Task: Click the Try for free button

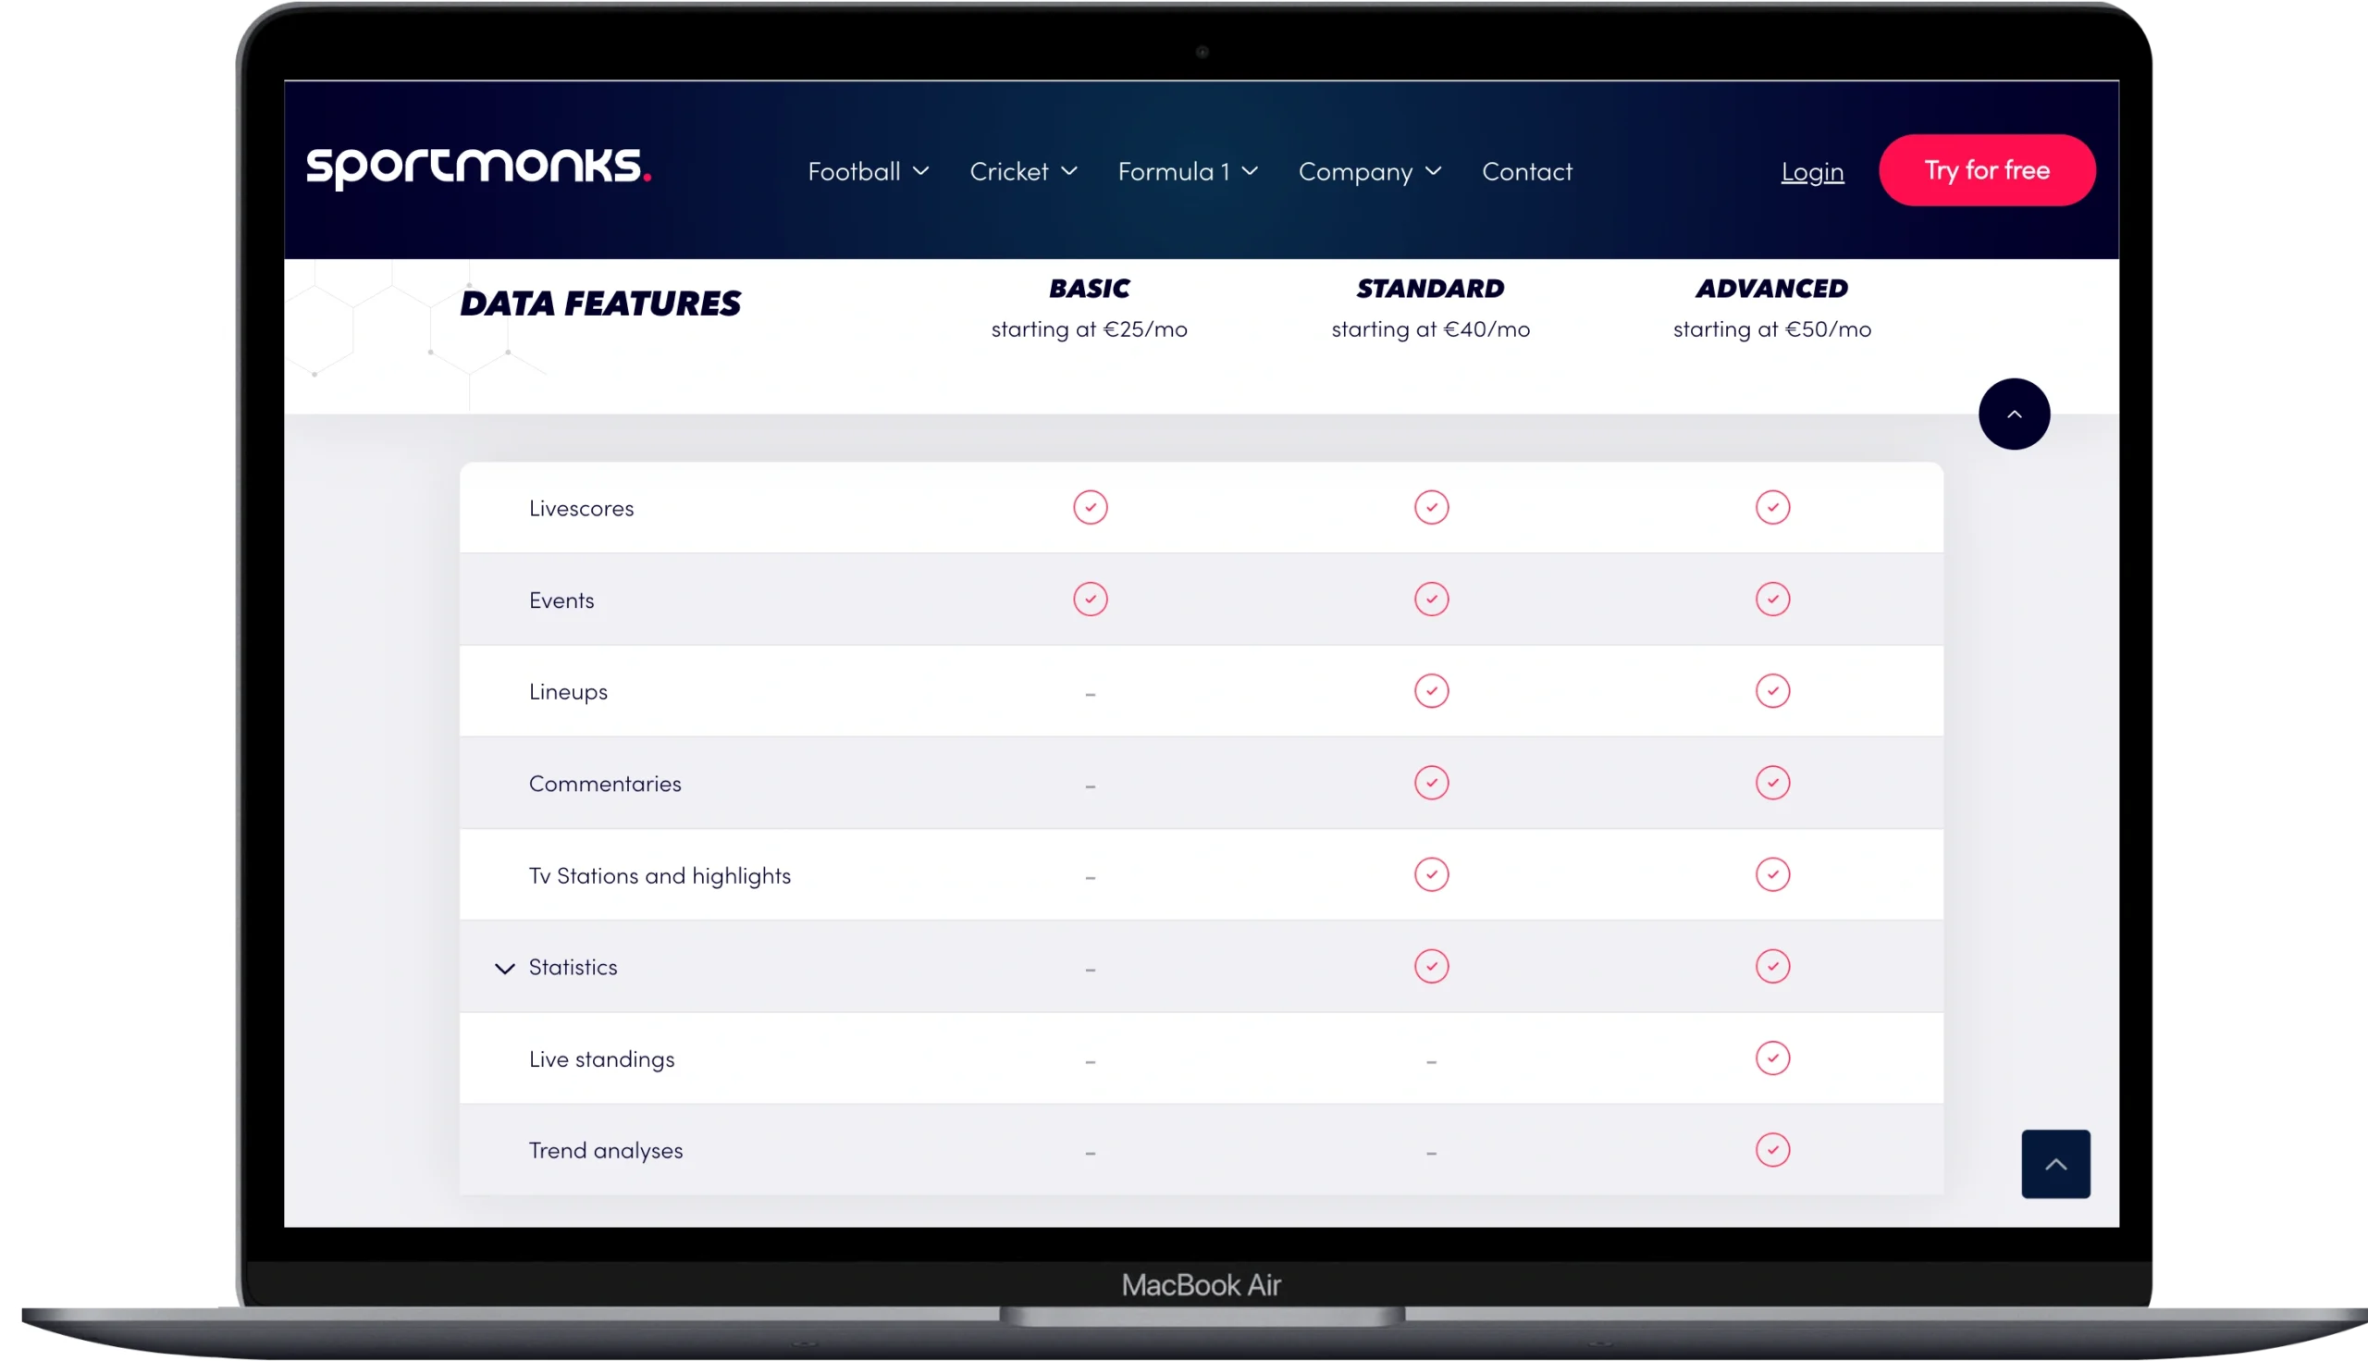Action: pyautogui.click(x=1987, y=170)
